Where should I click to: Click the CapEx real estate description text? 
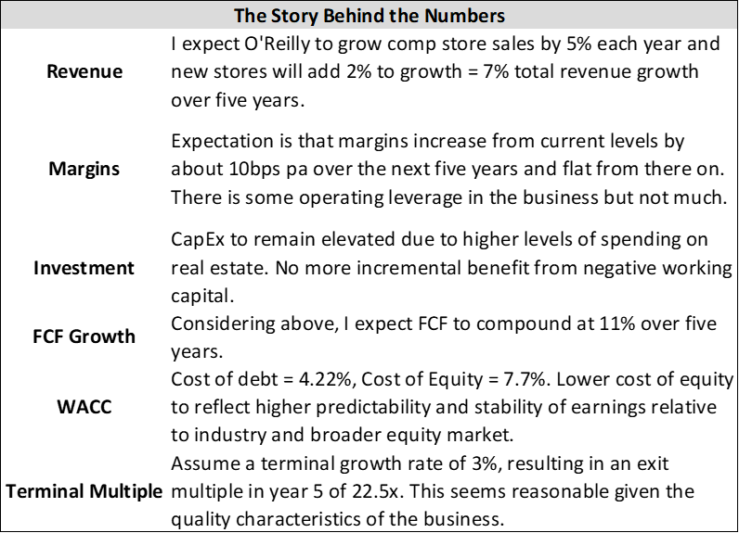coord(451,268)
